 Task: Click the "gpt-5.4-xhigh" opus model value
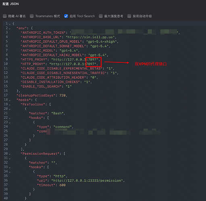pyautogui.click(x=102, y=42)
